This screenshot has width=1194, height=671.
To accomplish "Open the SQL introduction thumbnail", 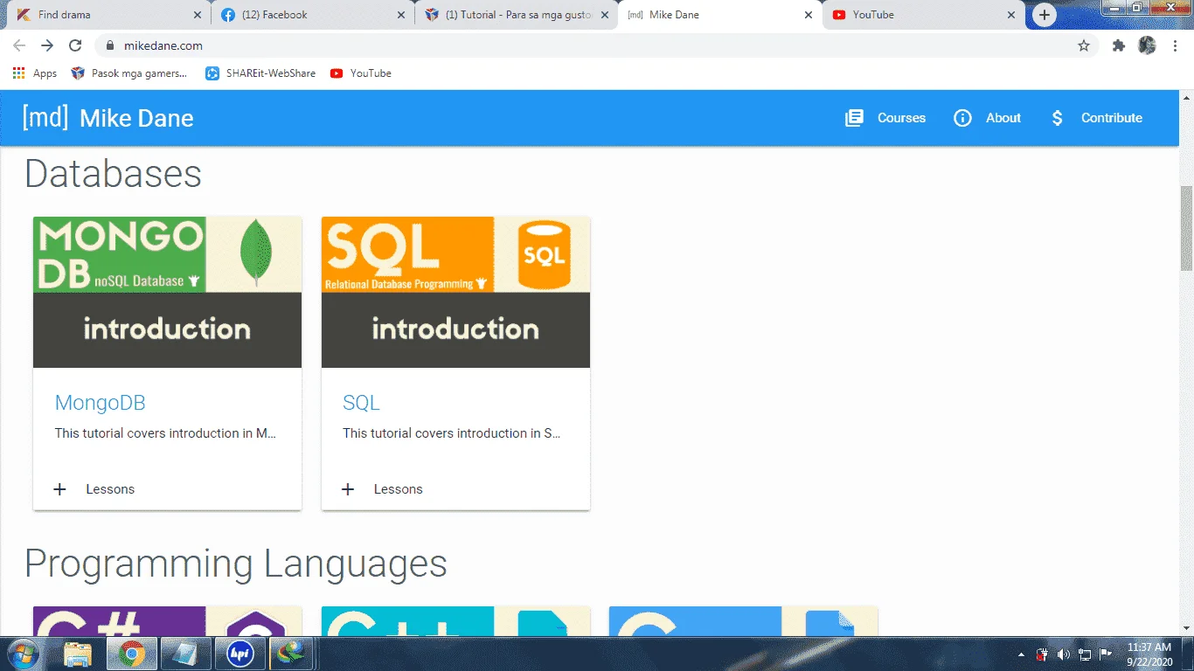I will pos(455,292).
